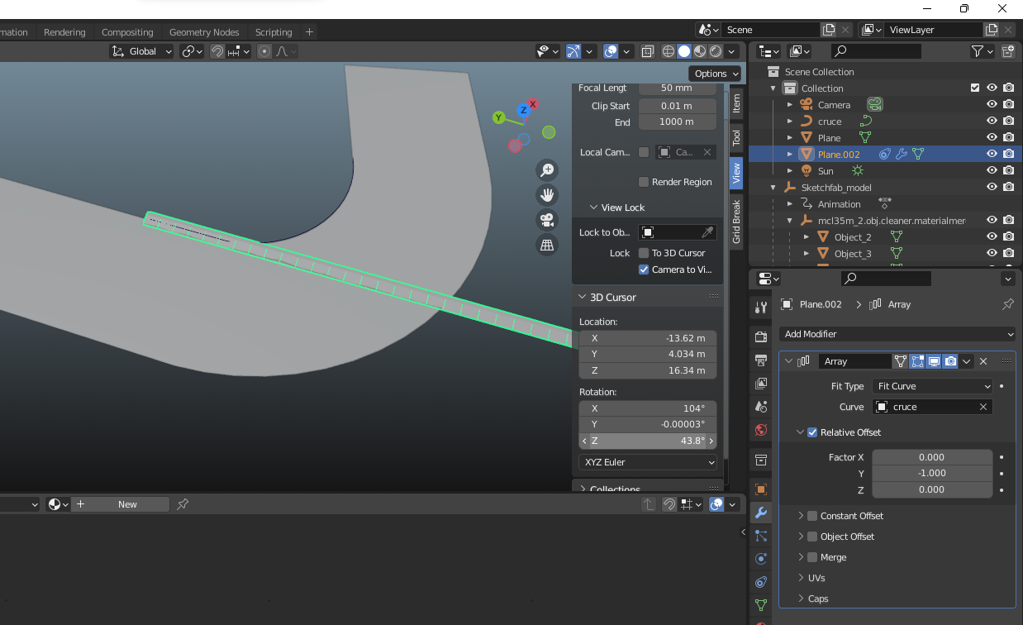This screenshot has width=1023, height=625.
Task: Open the View Layer properties tab icon
Action: pyautogui.click(x=761, y=384)
